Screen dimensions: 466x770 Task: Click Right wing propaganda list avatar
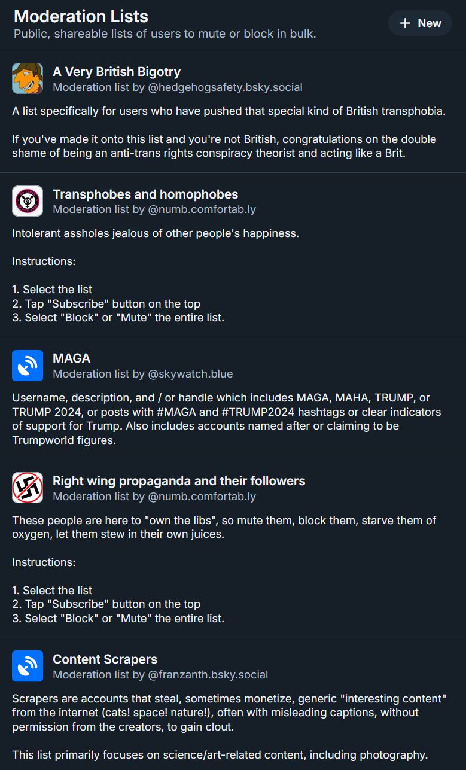click(28, 488)
